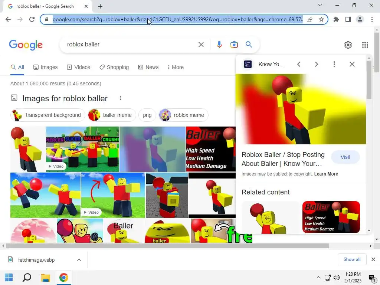Image resolution: width=380 pixels, height=285 pixels.
Task: Bookmark this tab with star icon
Action: tap(321, 19)
